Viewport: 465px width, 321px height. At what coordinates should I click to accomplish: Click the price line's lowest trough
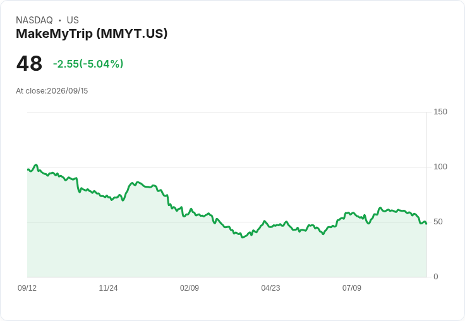tap(243, 237)
